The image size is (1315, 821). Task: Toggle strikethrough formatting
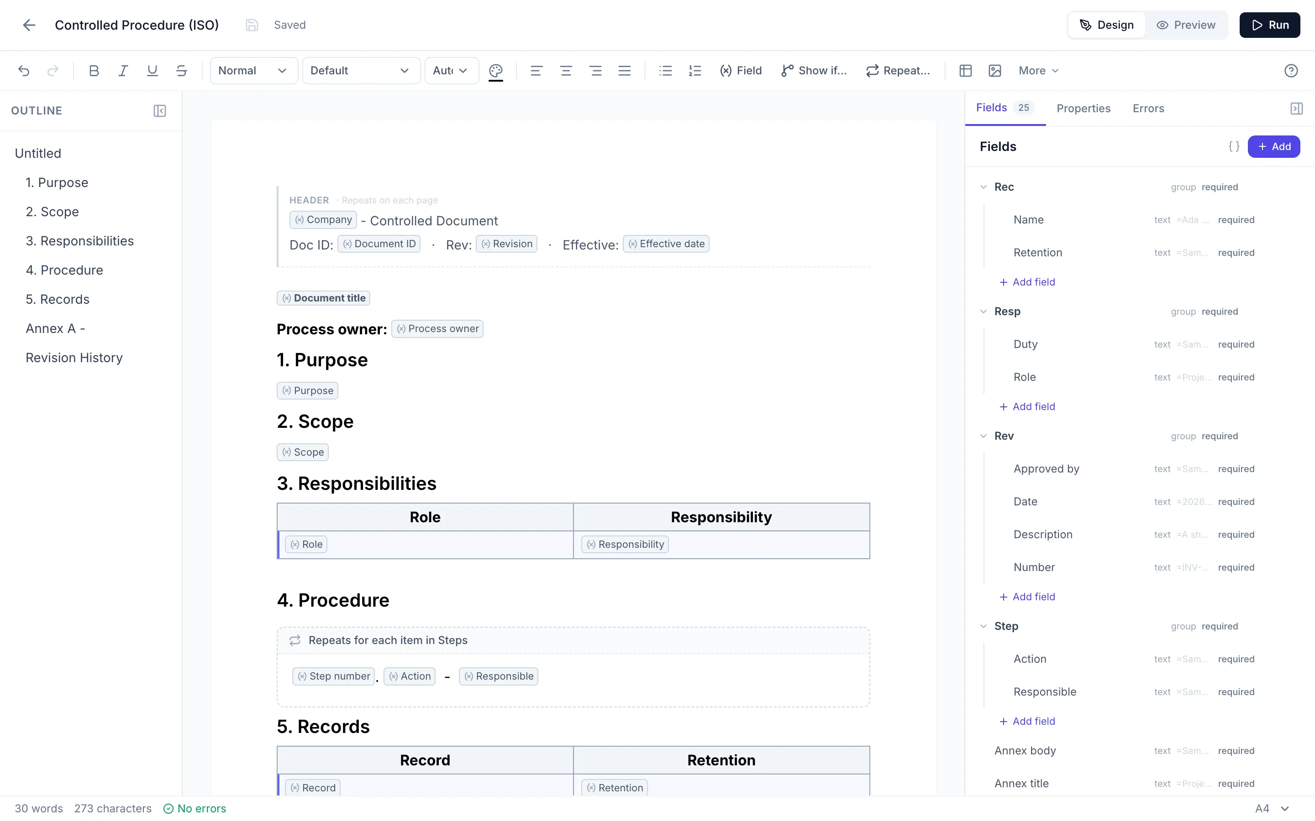(181, 71)
